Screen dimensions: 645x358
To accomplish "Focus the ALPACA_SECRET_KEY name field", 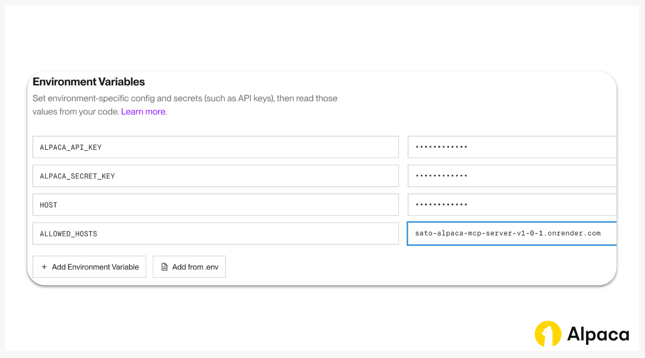I will (x=215, y=176).
